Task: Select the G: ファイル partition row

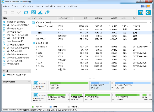Action: (x=92, y=66)
